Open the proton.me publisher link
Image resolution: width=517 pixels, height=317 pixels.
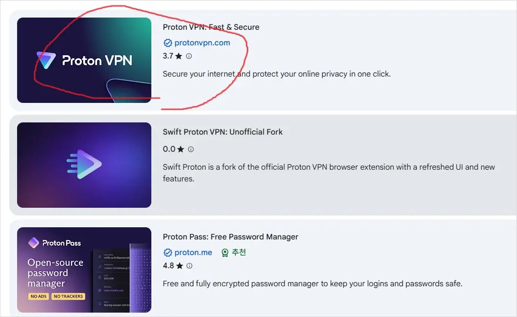click(x=192, y=253)
